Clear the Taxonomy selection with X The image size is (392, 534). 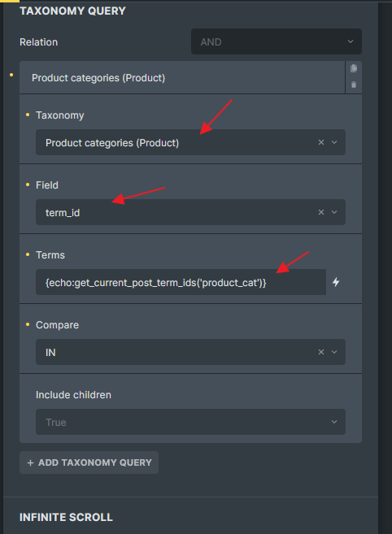tap(321, 142)
